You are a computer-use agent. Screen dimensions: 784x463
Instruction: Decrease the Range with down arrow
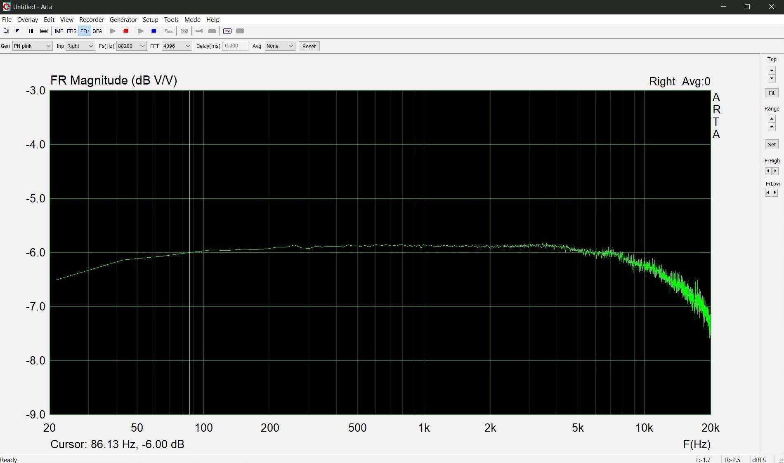772,127
